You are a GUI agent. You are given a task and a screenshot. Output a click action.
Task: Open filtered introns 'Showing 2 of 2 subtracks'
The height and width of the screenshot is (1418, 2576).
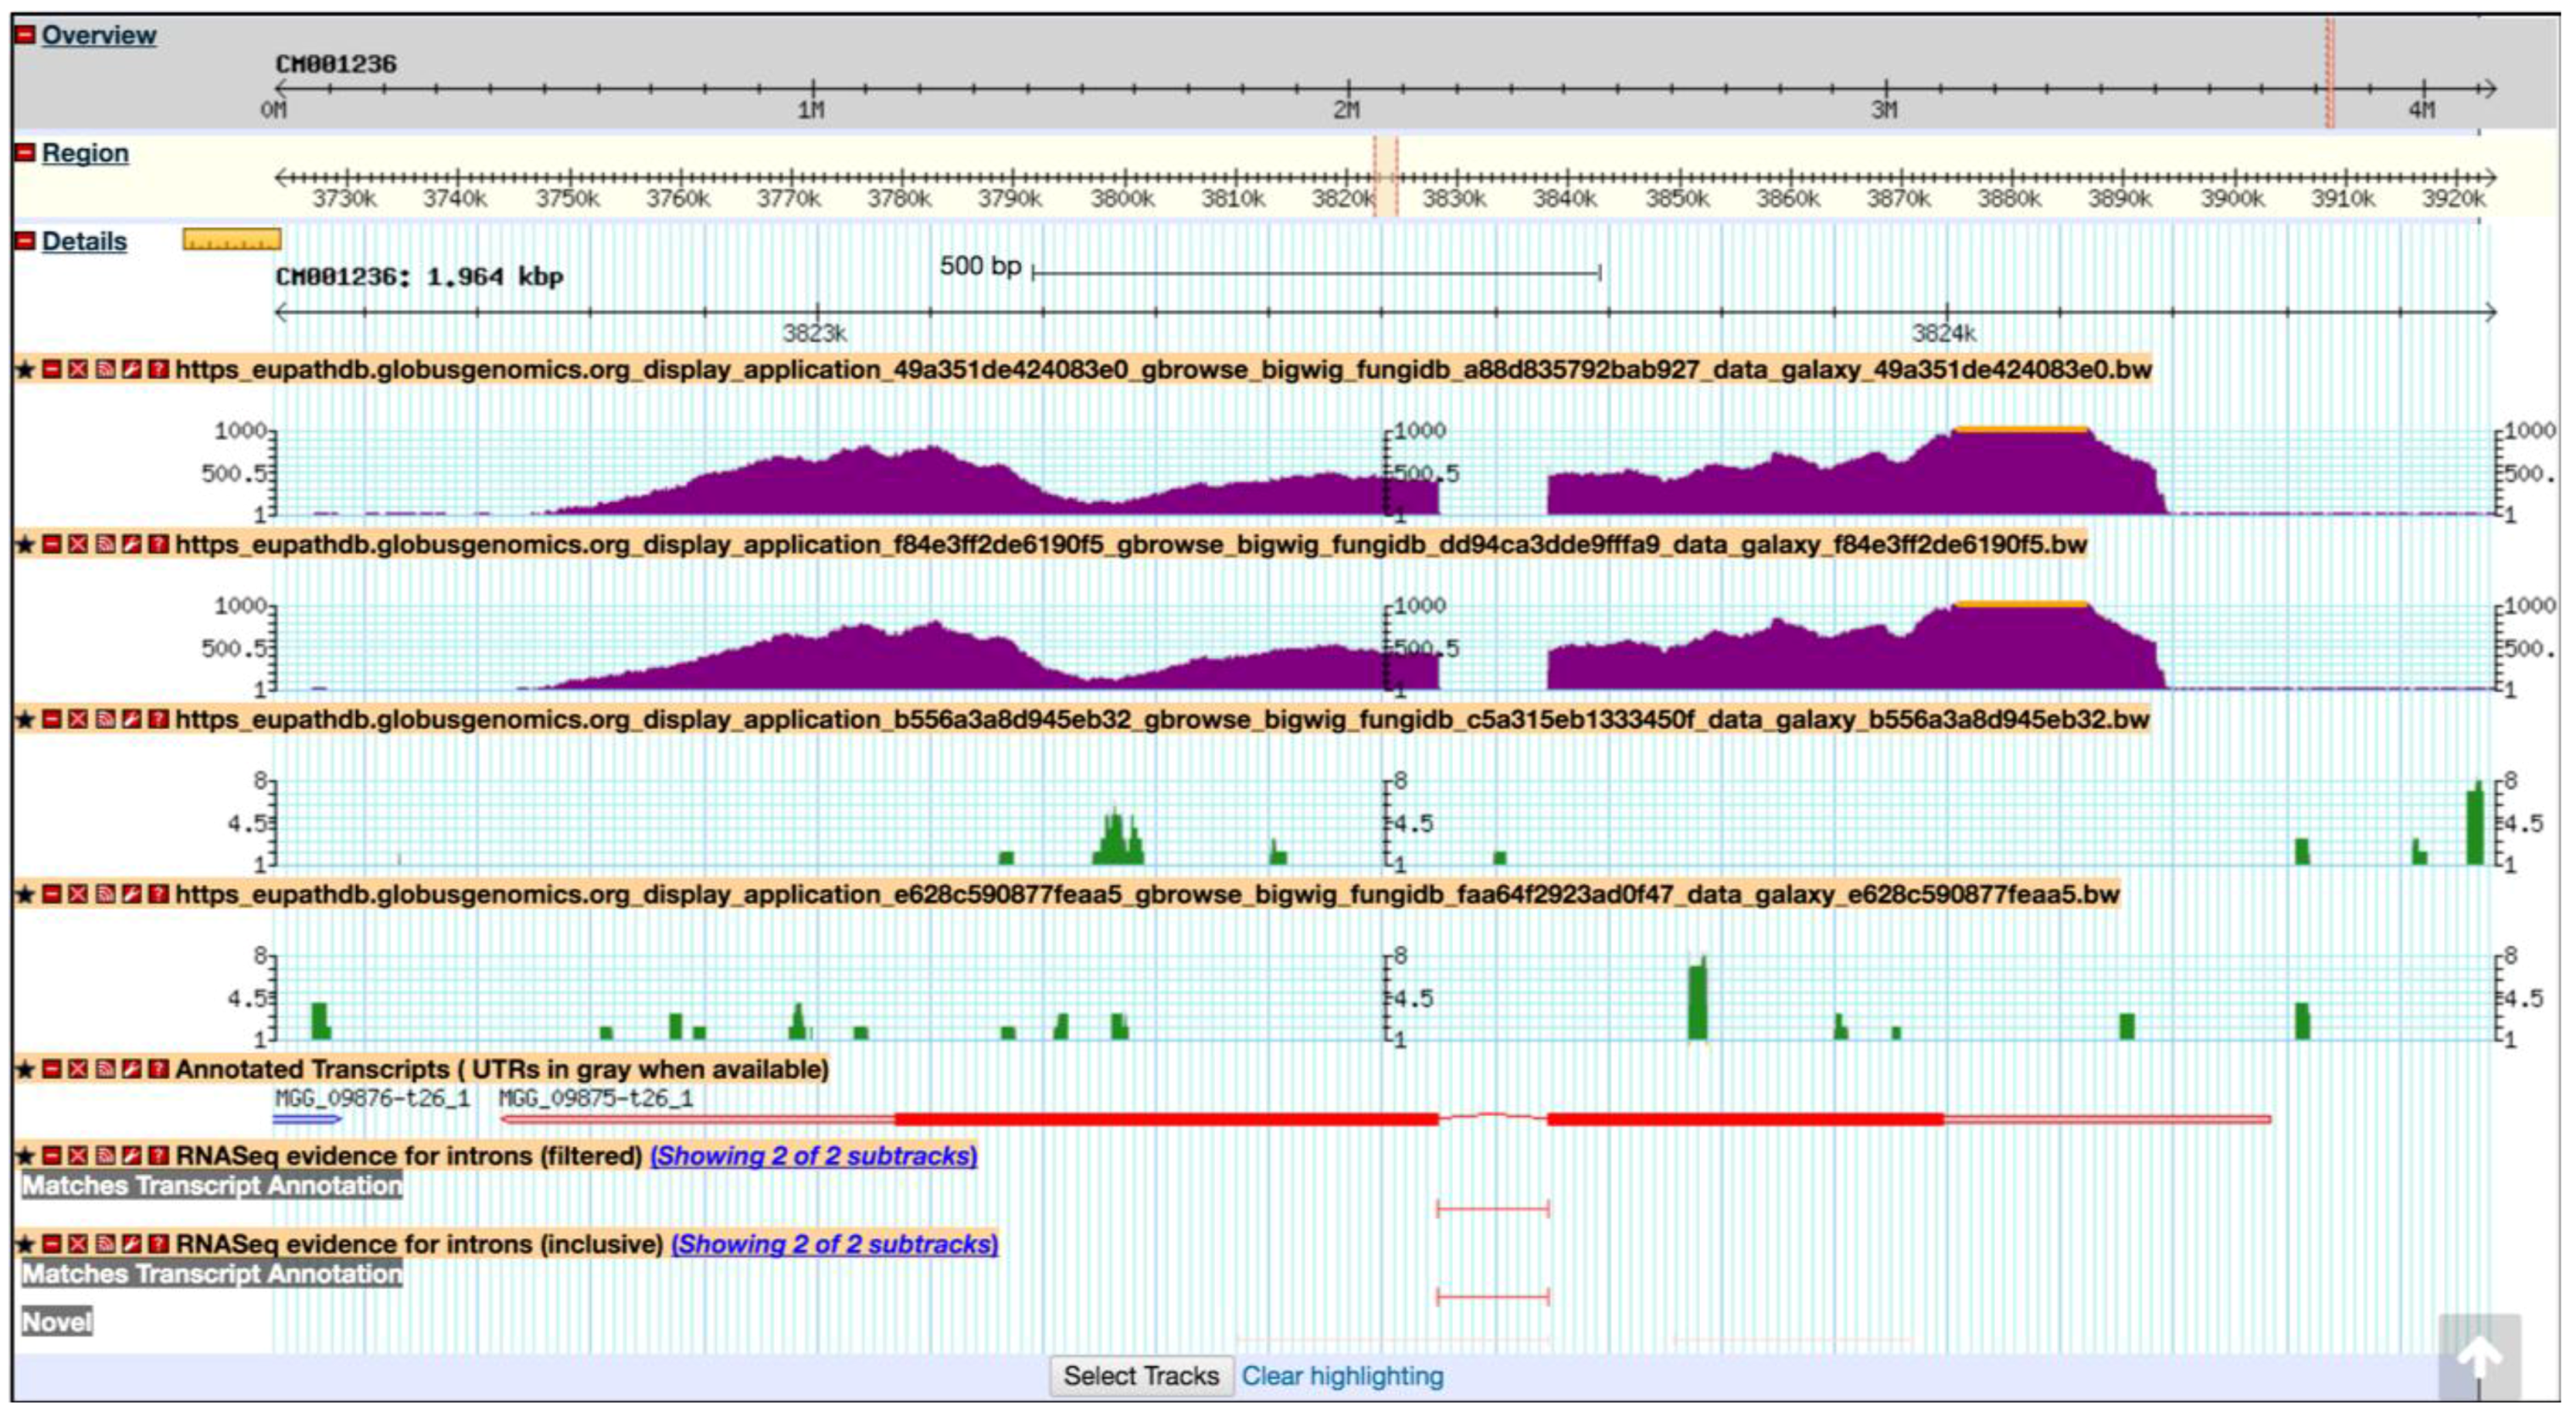pos(813,1157)
